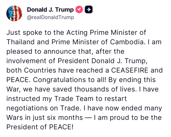The height and width of the screenshot is (137, 171).
Task: Click 'President of PEACE!' closing line
Action: pyautogui.click(x=40, y=127)
